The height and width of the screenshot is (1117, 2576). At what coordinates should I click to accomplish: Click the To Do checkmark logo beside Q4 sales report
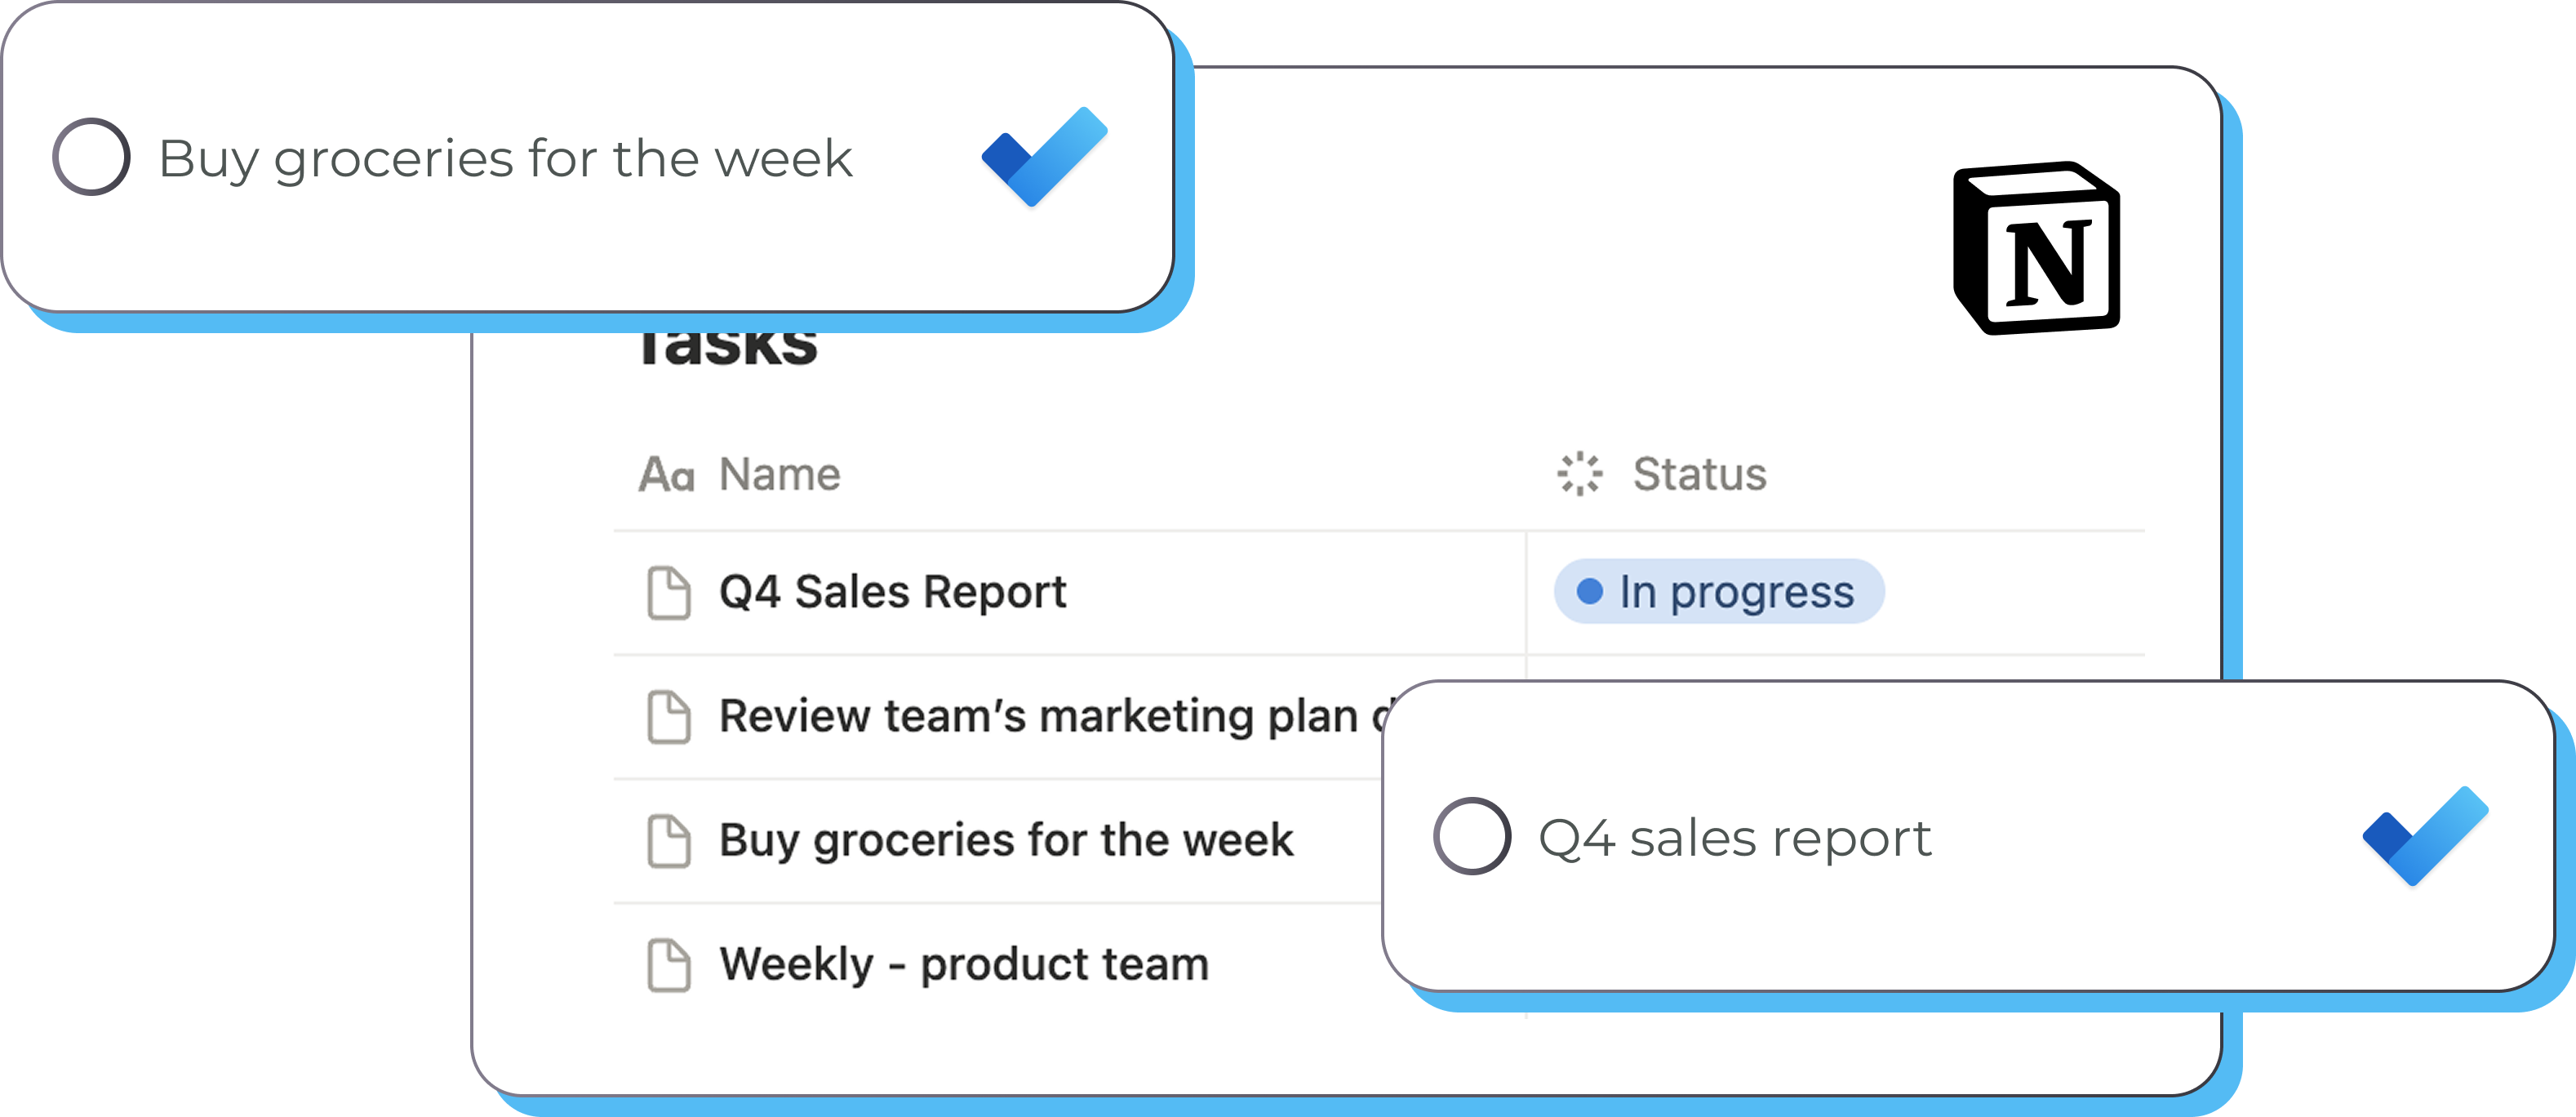[x=2425, y=836]
